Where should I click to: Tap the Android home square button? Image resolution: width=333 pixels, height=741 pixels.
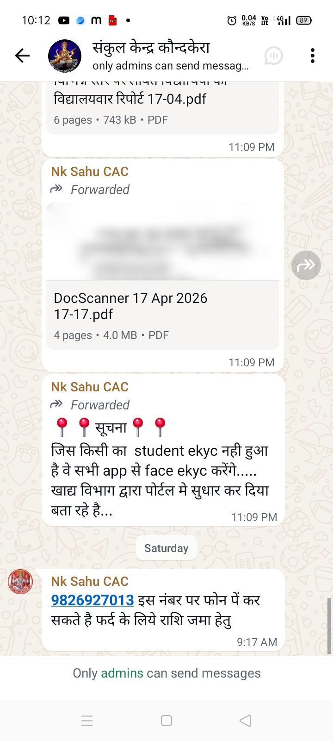[166, 721]
